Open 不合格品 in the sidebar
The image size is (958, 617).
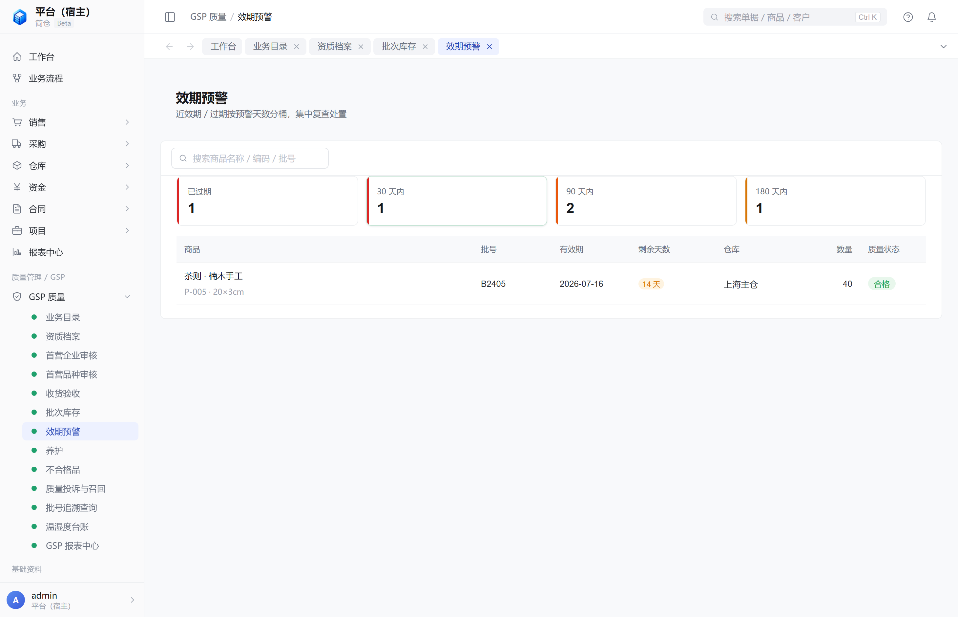[80, 470]
